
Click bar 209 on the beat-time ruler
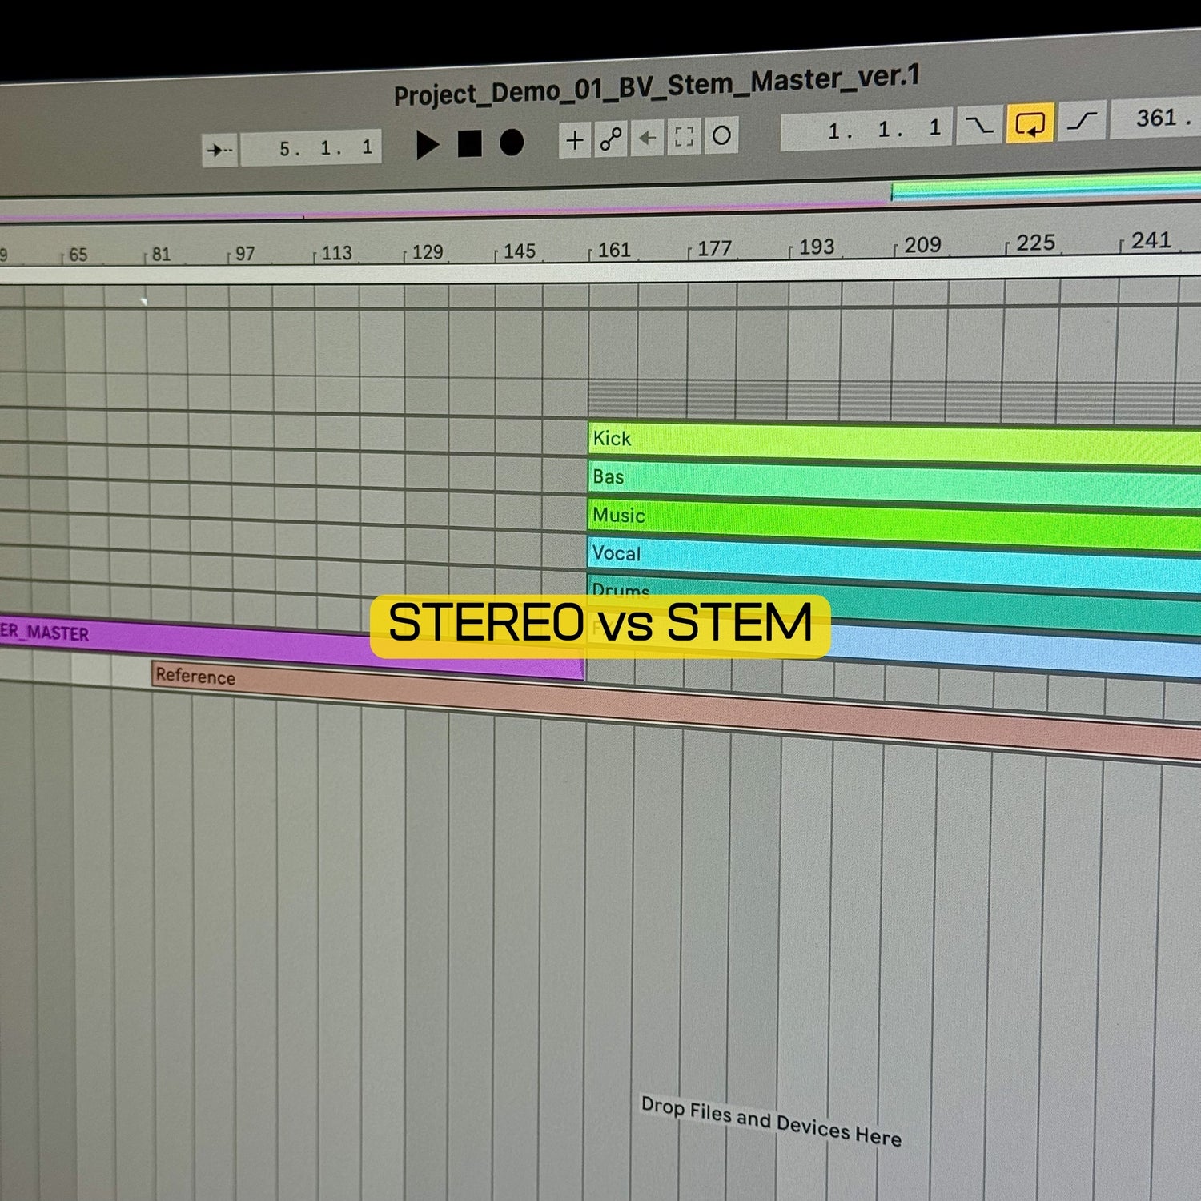point(922,244)
